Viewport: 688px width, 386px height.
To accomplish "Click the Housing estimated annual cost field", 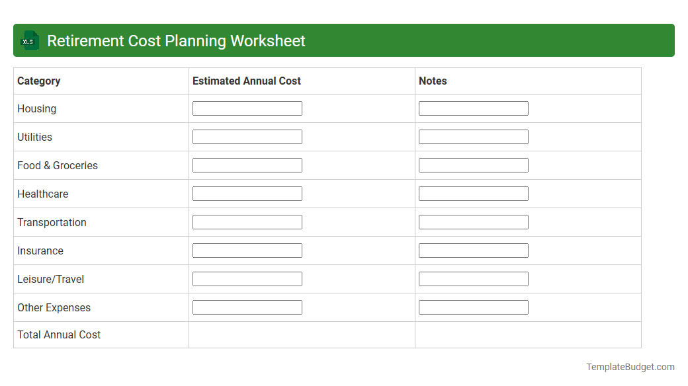I will [x=247, y=108].
